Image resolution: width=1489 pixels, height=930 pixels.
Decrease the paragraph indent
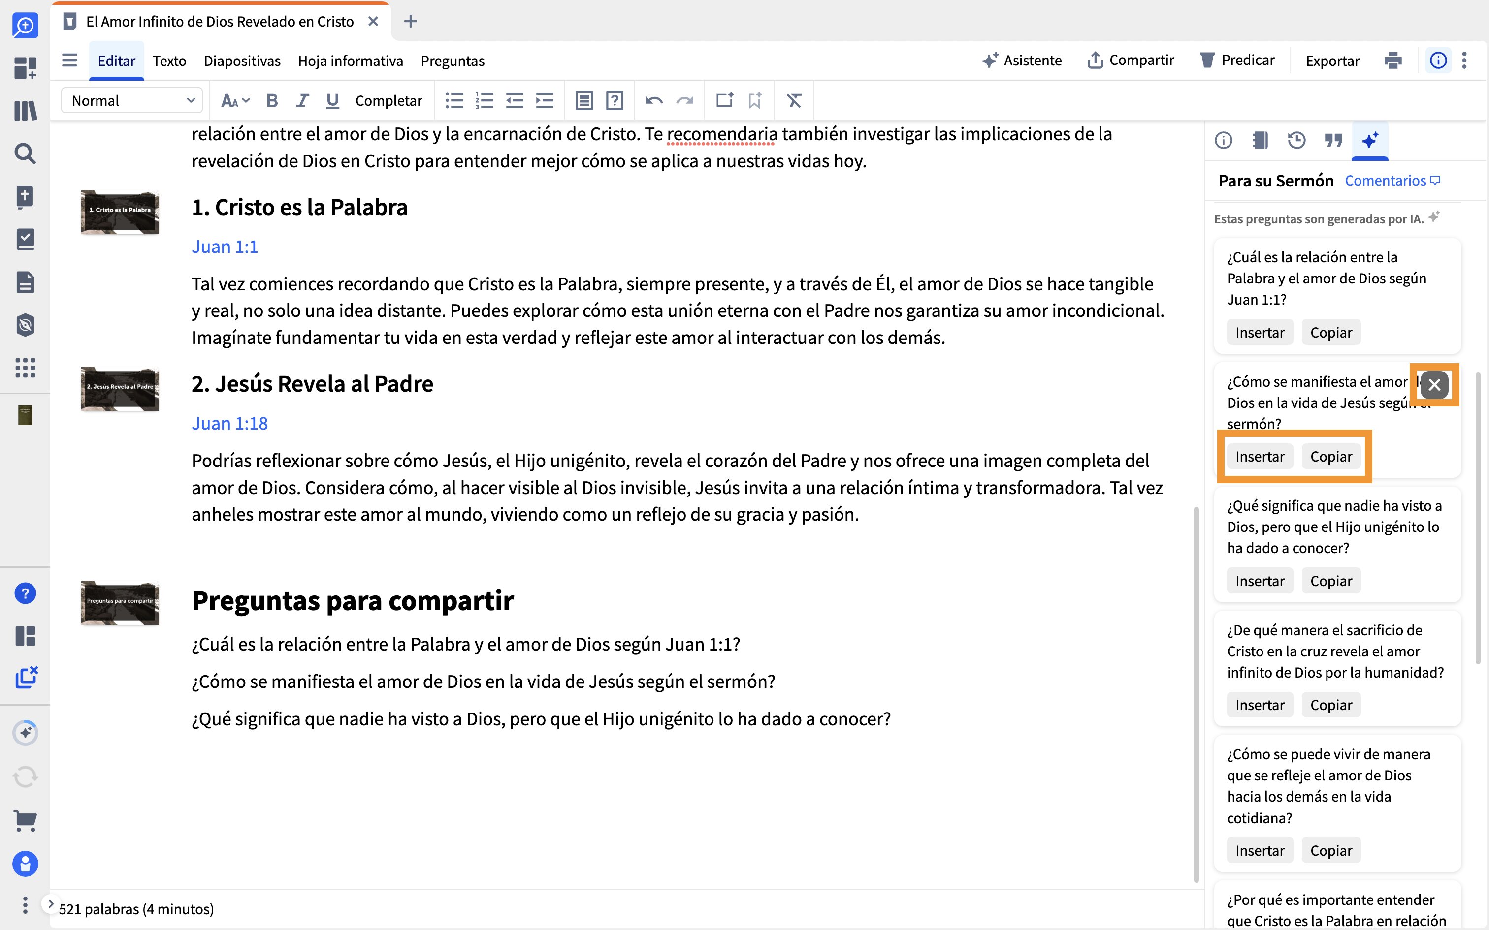point(515,100)
